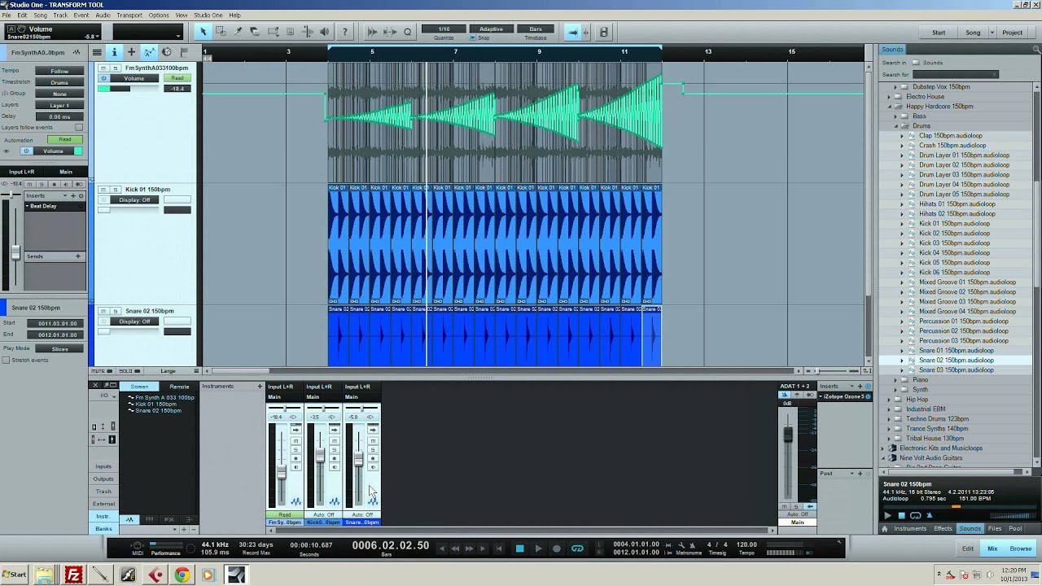Open the File menu
Screen dimensions: 1042x586
(x=7, y=15)
